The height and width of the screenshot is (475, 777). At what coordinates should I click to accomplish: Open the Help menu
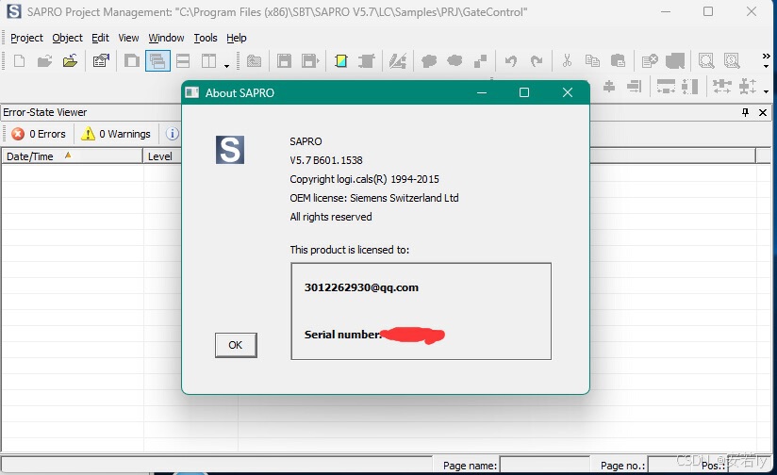click(237, 38)
